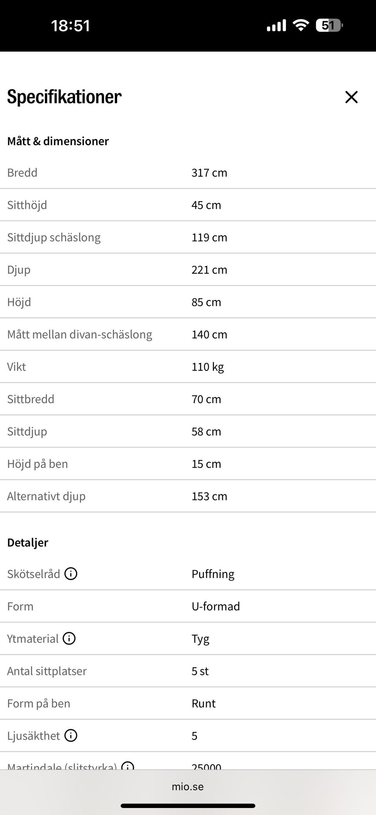Tap the battery indicator icon

pyautogui.click(x=329, y=25)
